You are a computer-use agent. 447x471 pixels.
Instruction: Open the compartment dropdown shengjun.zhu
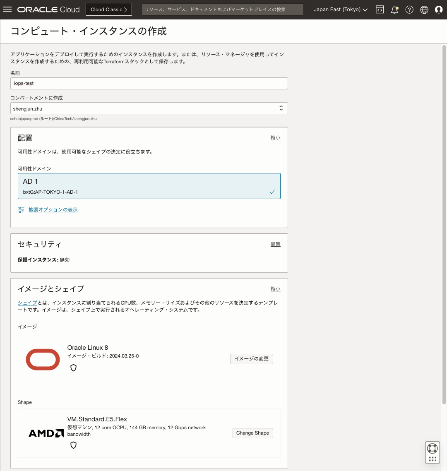pyautogui.click(x=149, y=108)
